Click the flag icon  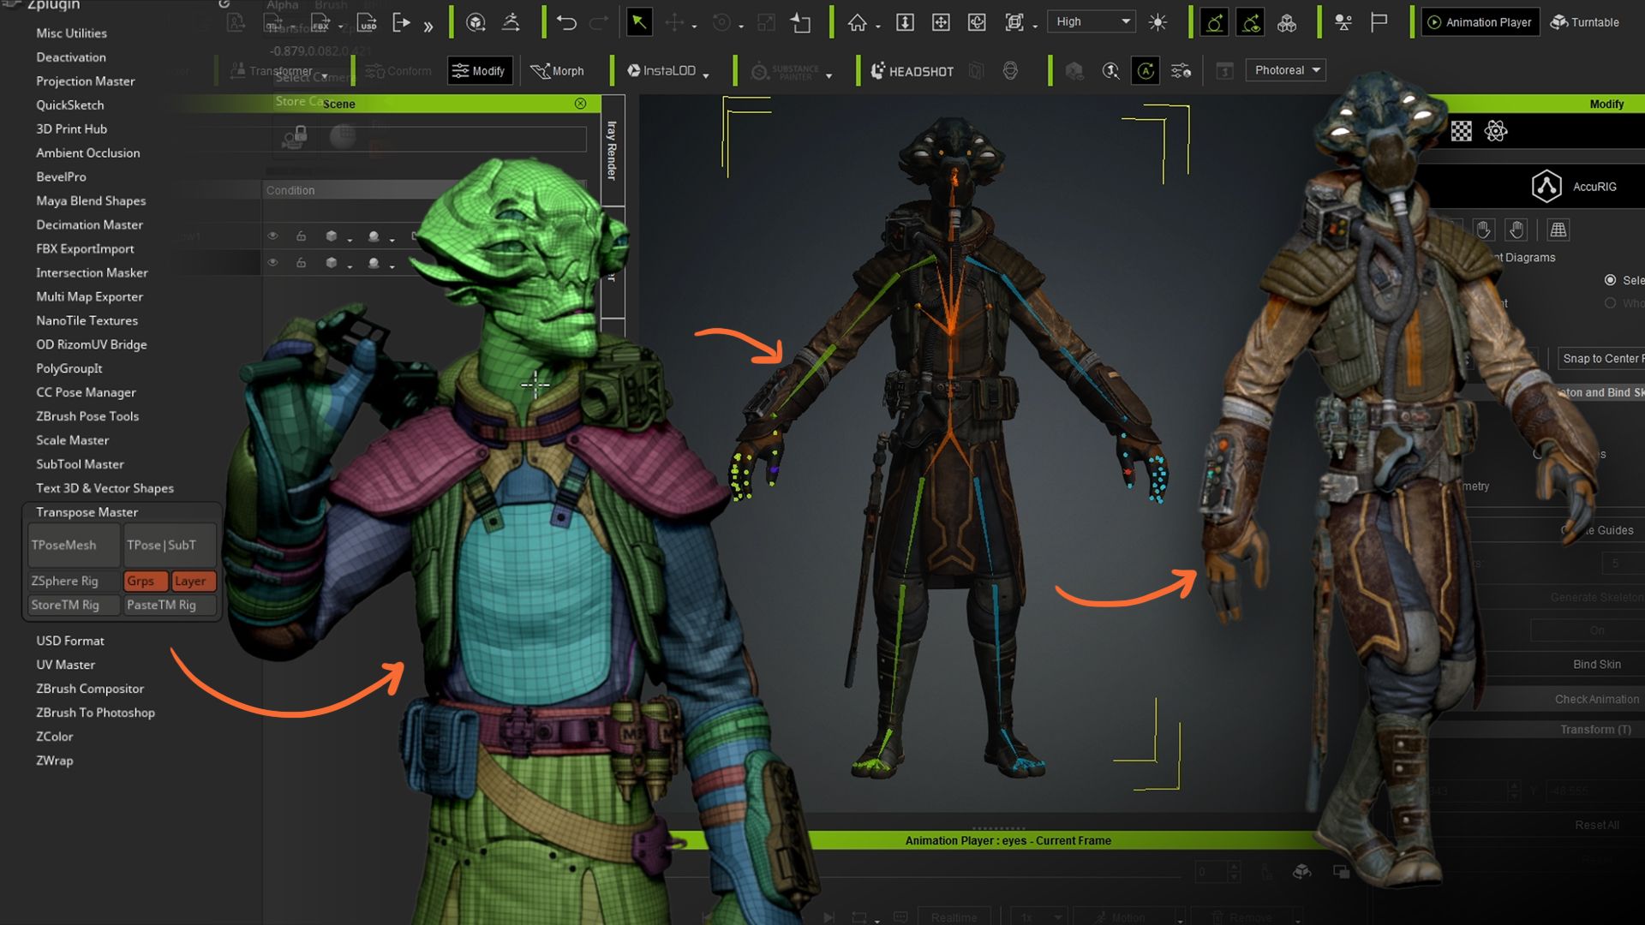(1379, 22)
